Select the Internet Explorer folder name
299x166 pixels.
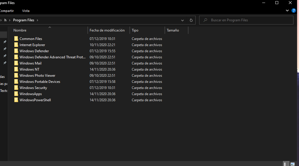[32, 45]
